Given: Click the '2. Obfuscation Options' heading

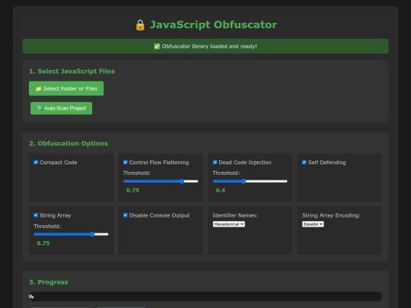Looking at the screenshot, I should click(68, 144).
